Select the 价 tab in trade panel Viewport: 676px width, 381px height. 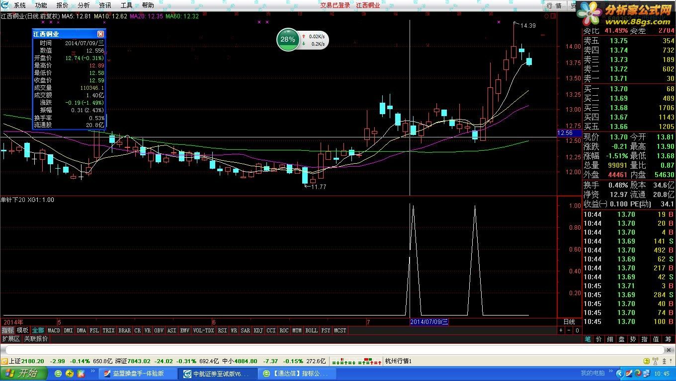[599, 339]
